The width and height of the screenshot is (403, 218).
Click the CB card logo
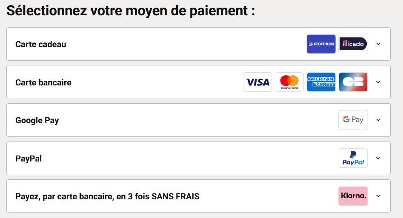tap(353, 82)
